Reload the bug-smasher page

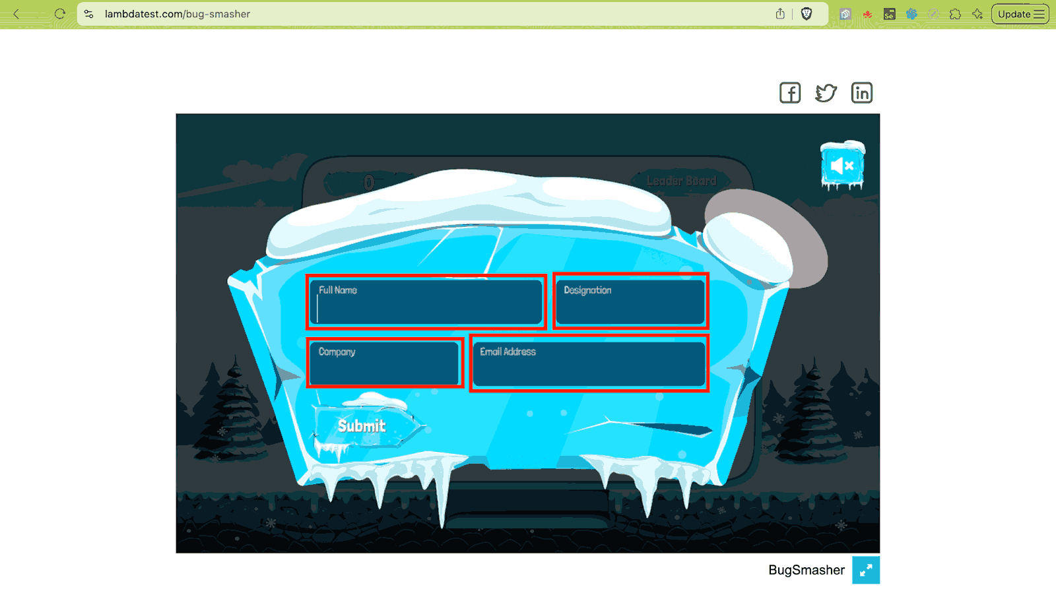point(60,14)
